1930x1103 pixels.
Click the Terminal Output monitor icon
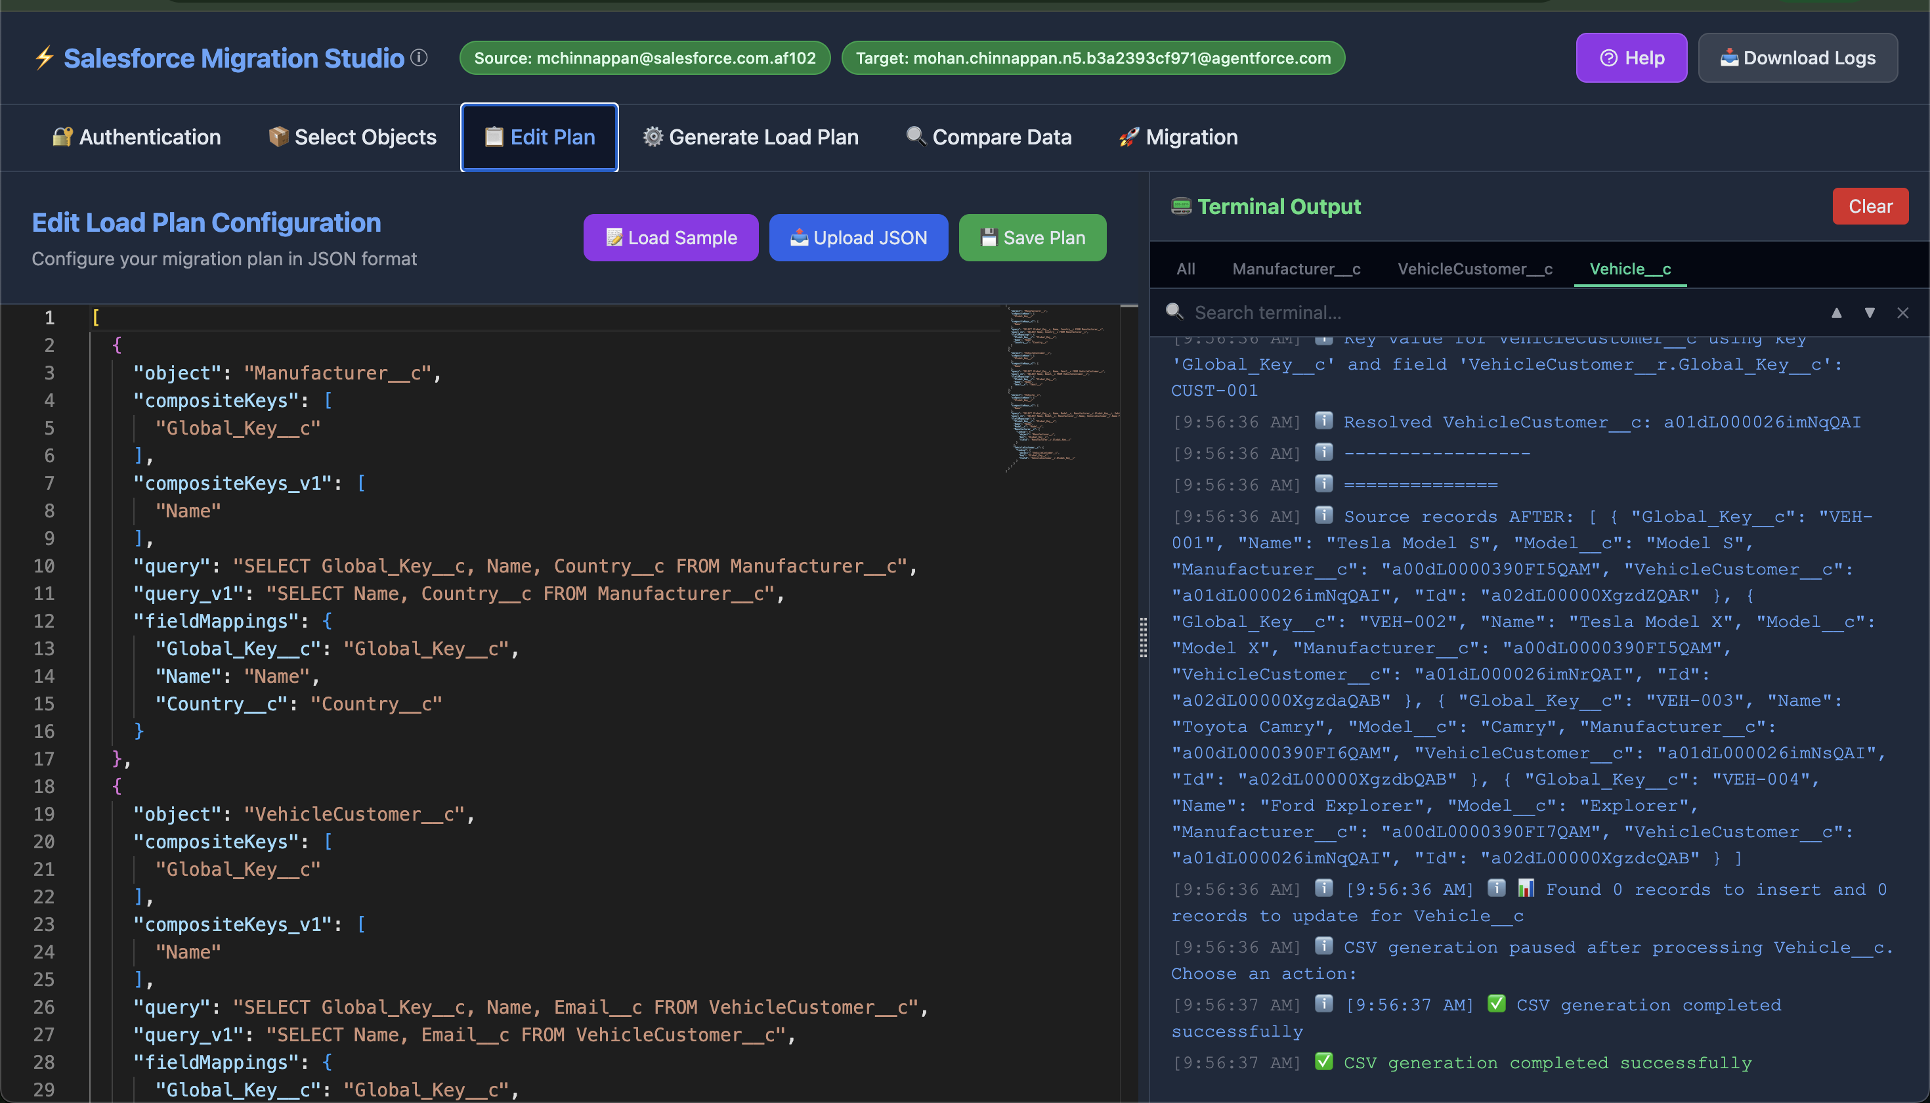pyautogui.click(x=1181, y=206)
